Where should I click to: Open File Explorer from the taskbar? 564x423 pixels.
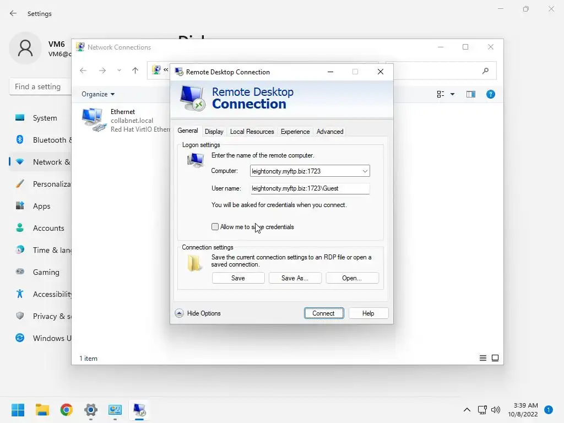[x=42, y=410]
